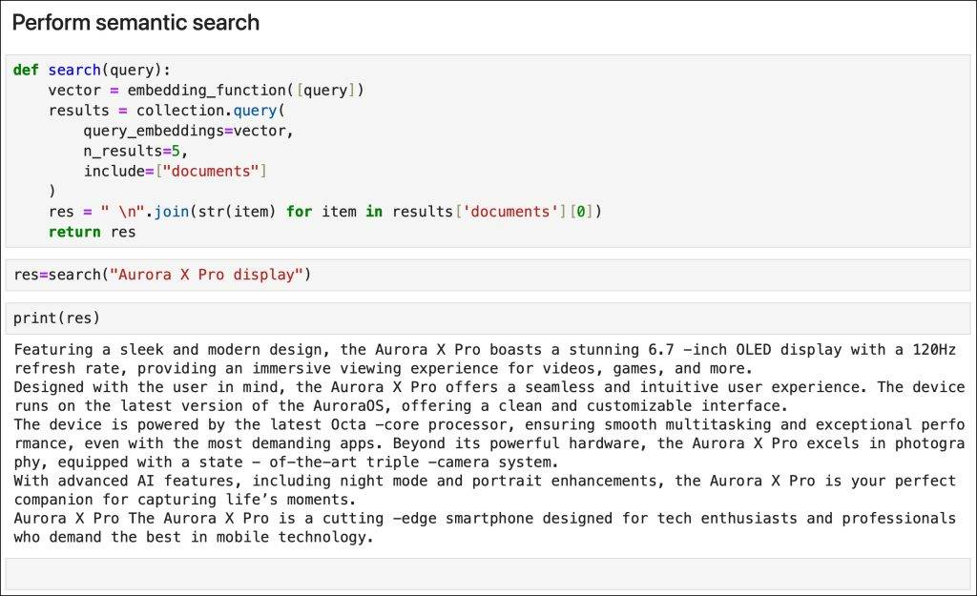Viewport: 977px width, 596px height.
Task: Place cursor in the res=search("Aurora X Pro display") cell
Action: point(488,276)
